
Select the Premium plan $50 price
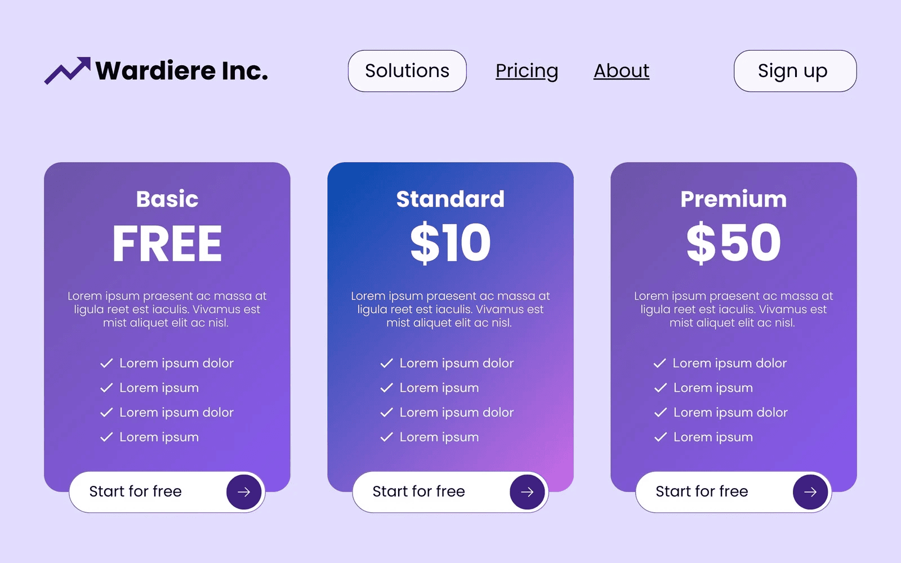click(x=733, y=243)
